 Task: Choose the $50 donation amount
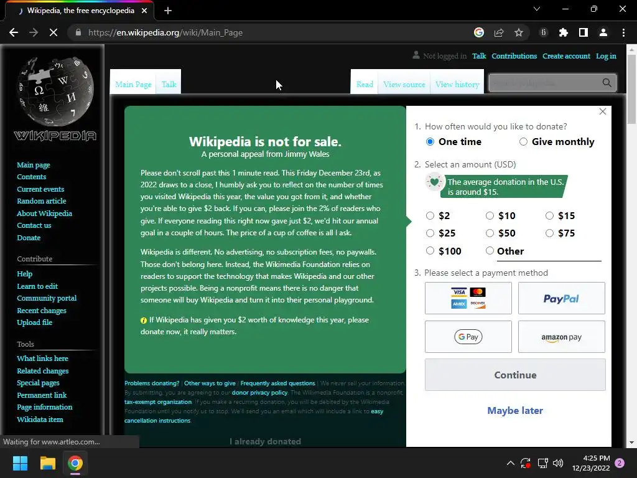(490, 233)
